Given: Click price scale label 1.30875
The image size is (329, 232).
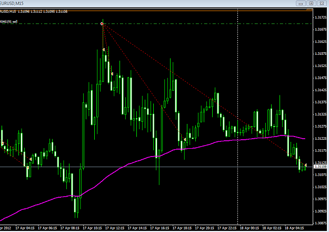Looking at the screenshot, I should 321,223.
